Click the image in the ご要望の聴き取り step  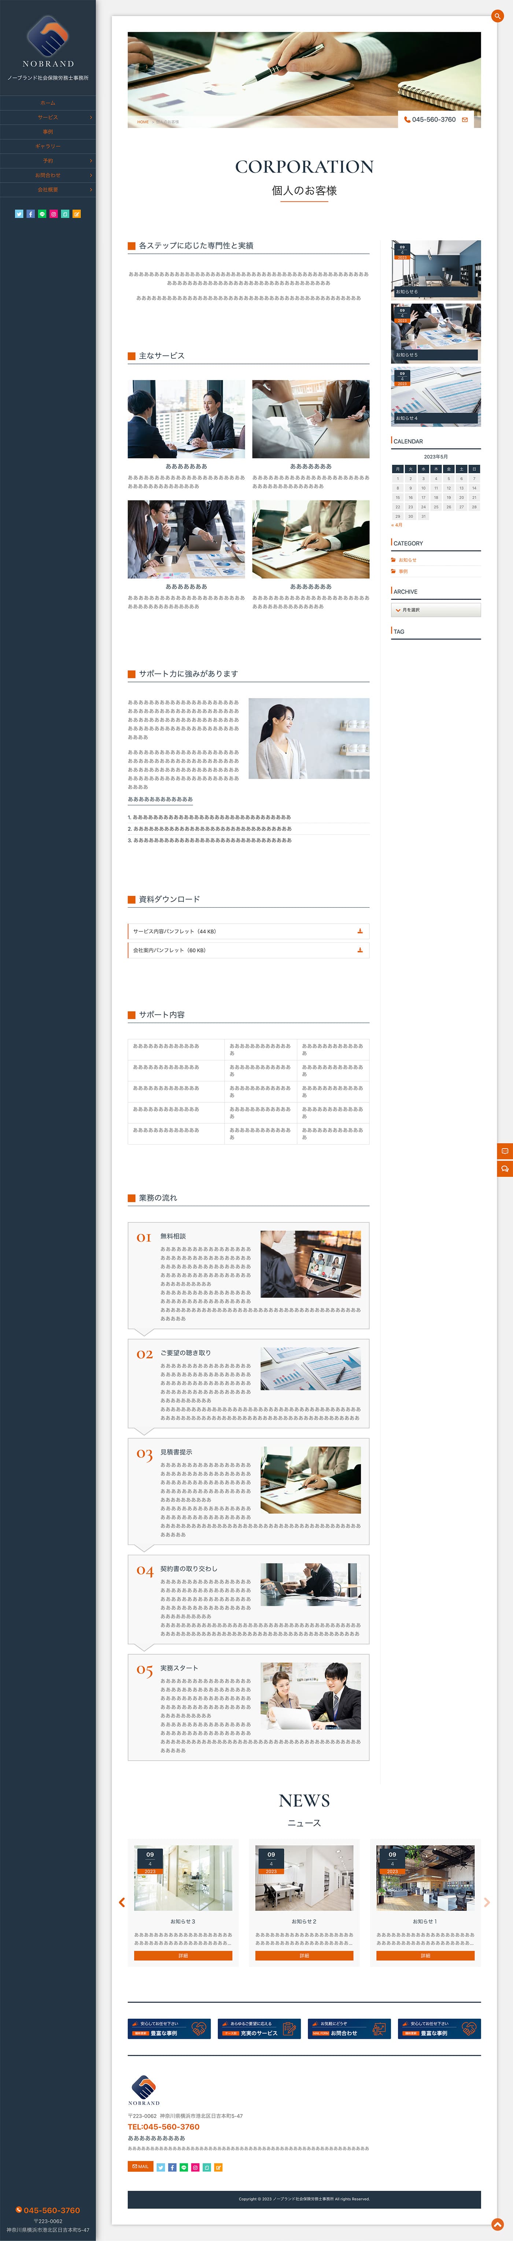click(x=310, y=1368)
